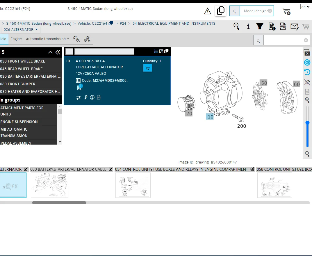Click the blue target center icon

click(307, 63)
